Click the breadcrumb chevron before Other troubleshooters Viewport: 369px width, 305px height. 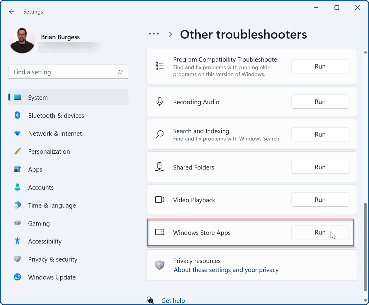coord(170,34)
